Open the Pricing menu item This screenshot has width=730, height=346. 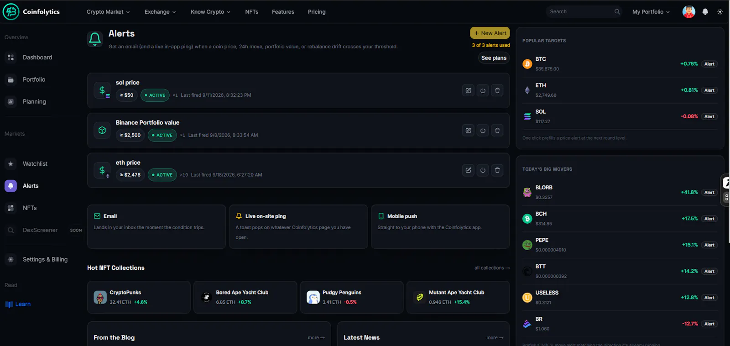[x=317, y=12]
